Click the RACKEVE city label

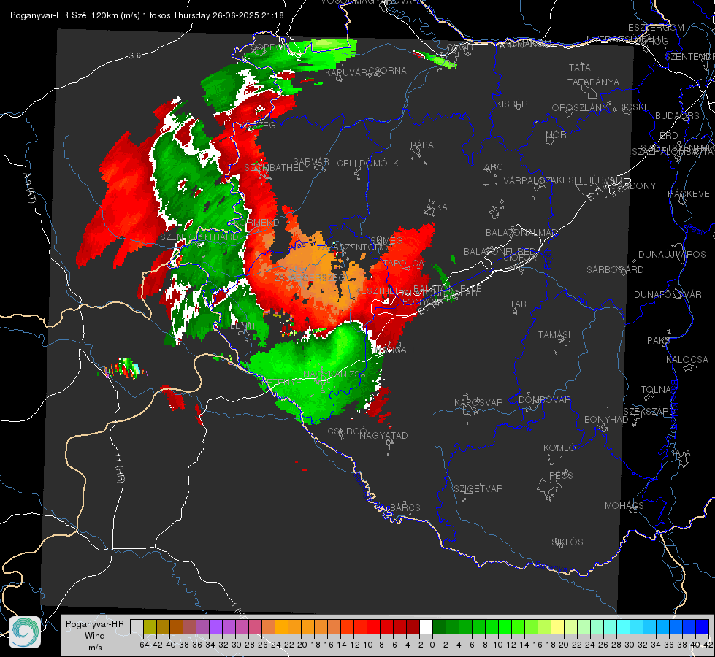tap(689, 193)
